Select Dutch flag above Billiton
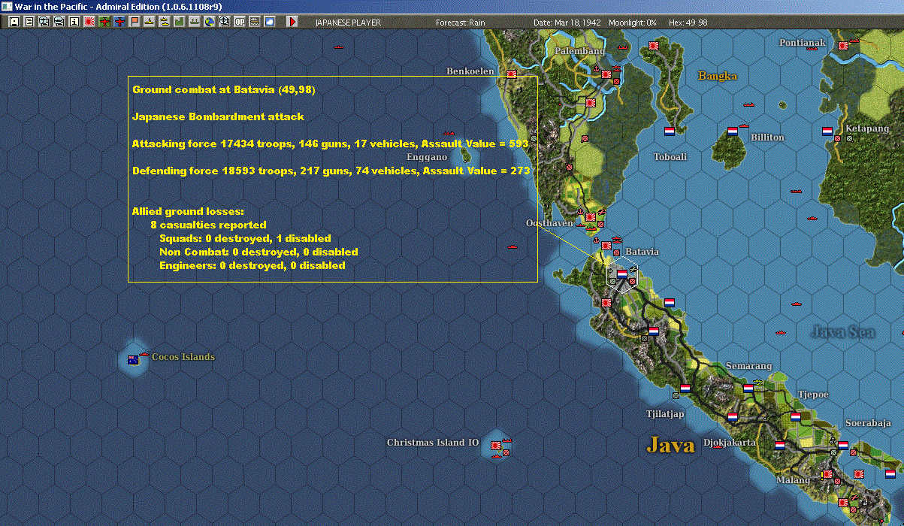The height and width of the screenshot is (526, 904). [x=733, y=131]
